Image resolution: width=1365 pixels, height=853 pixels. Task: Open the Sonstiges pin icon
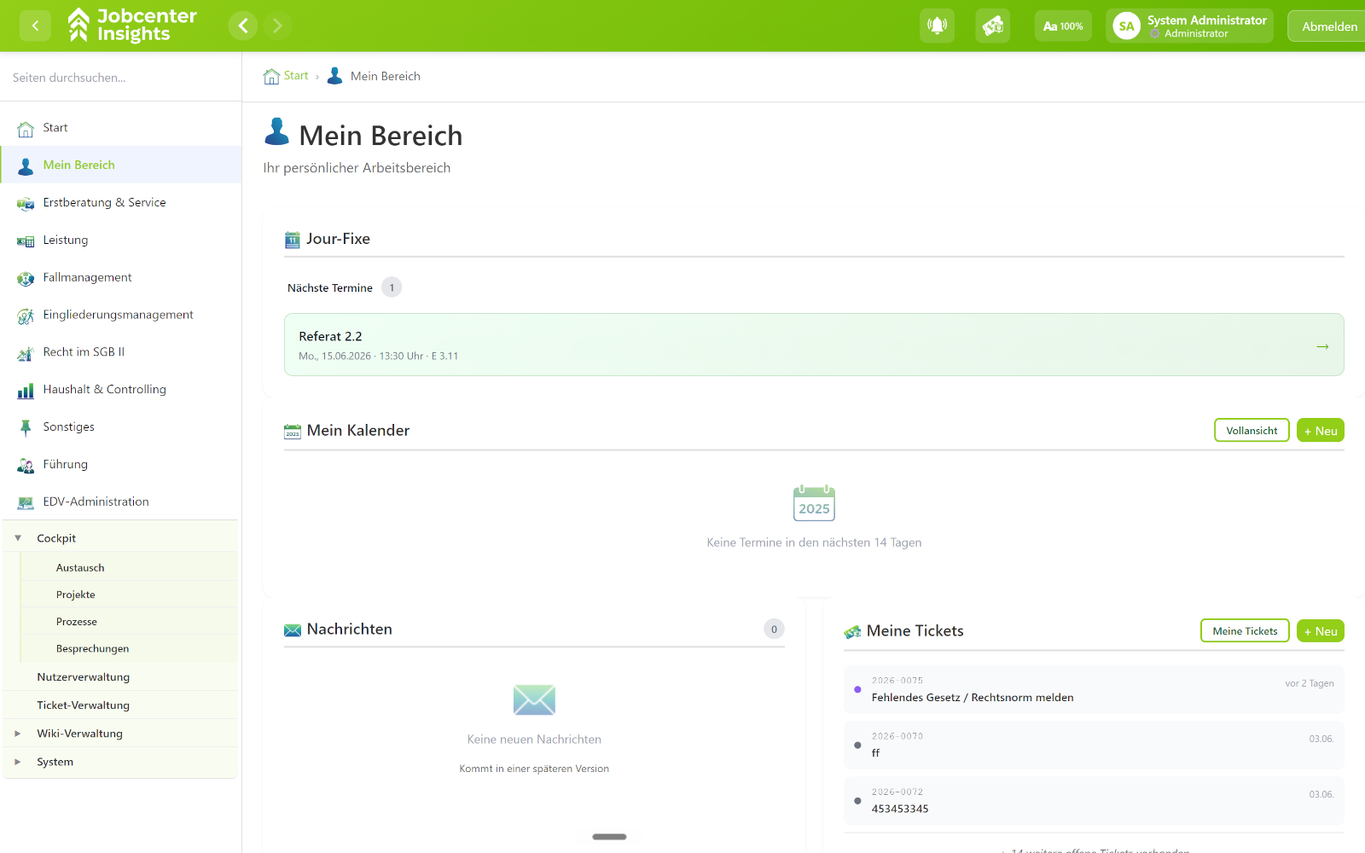click(x=26, y=427)
